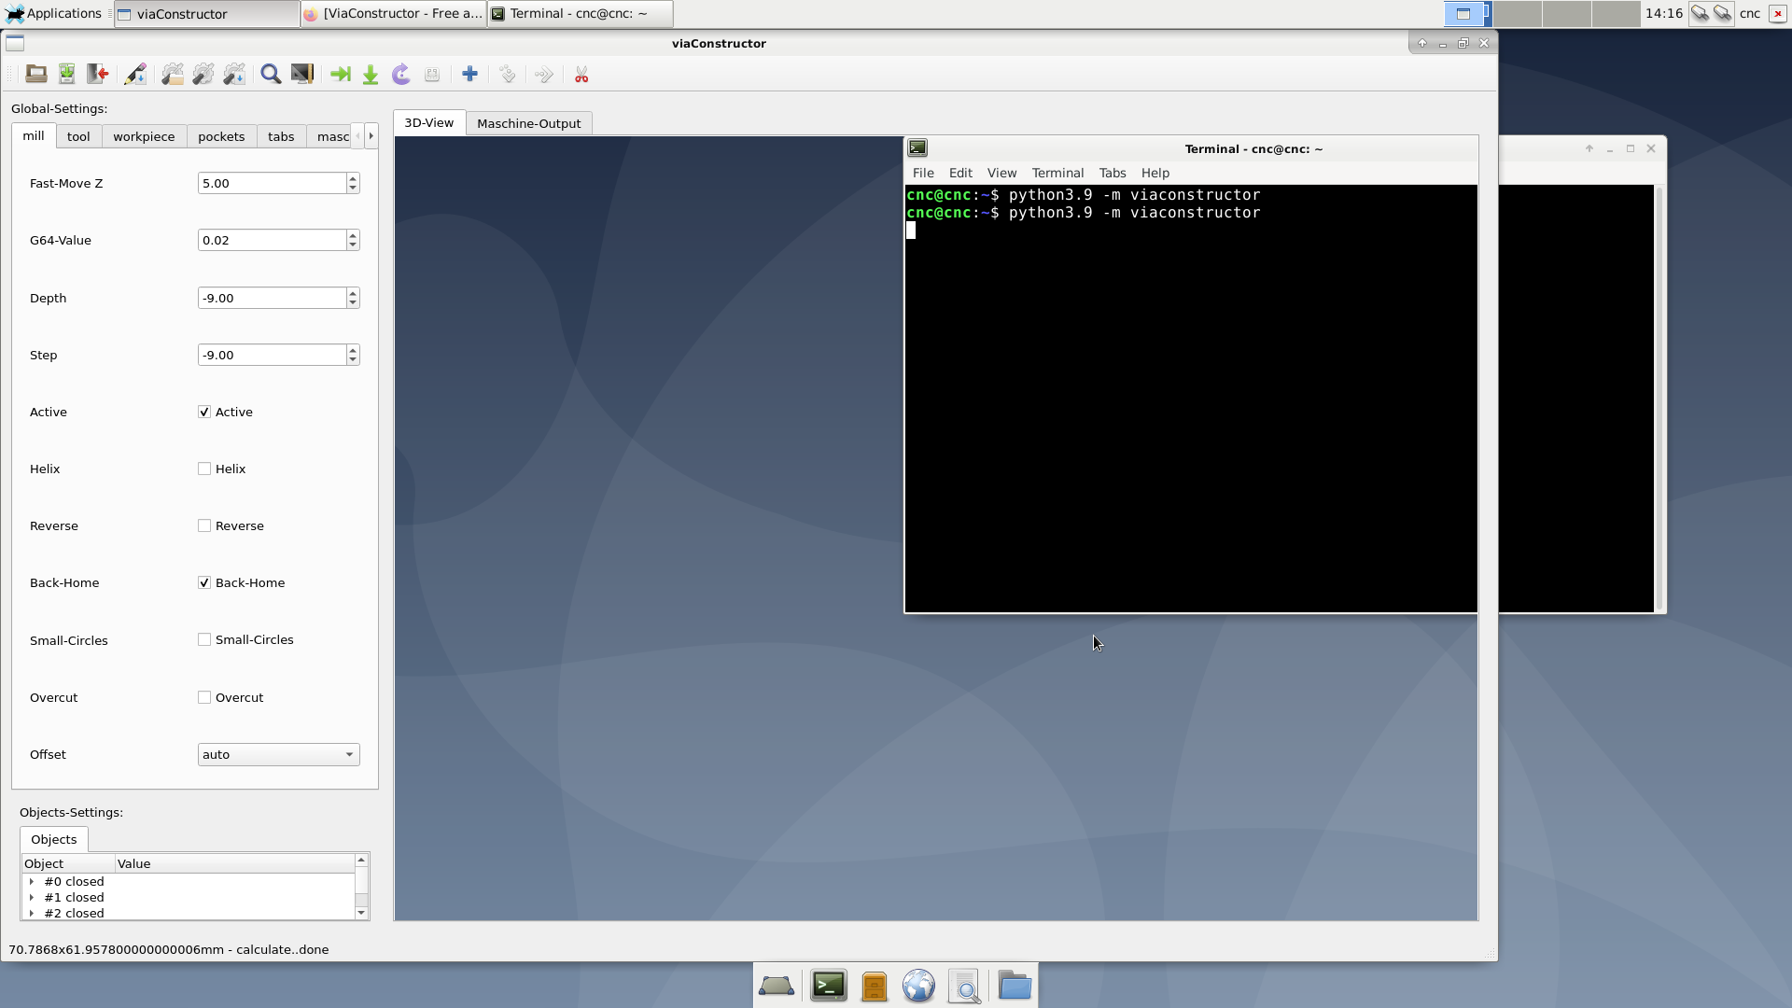Viewport: 1792px width, 1008px height.
Task: Open the Terminal window's File menu
Action: click(923, 173)
